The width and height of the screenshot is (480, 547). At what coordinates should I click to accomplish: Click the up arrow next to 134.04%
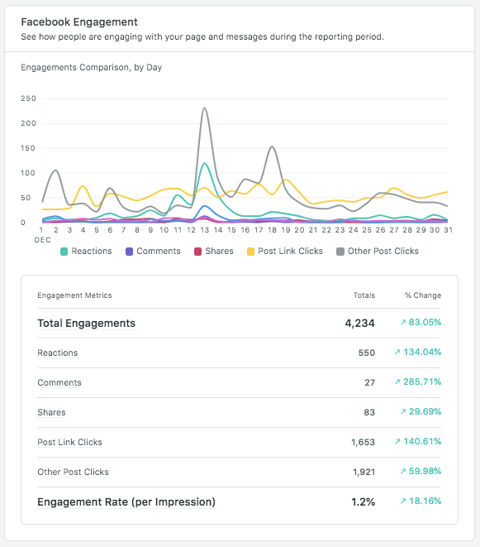coord(397,353)
